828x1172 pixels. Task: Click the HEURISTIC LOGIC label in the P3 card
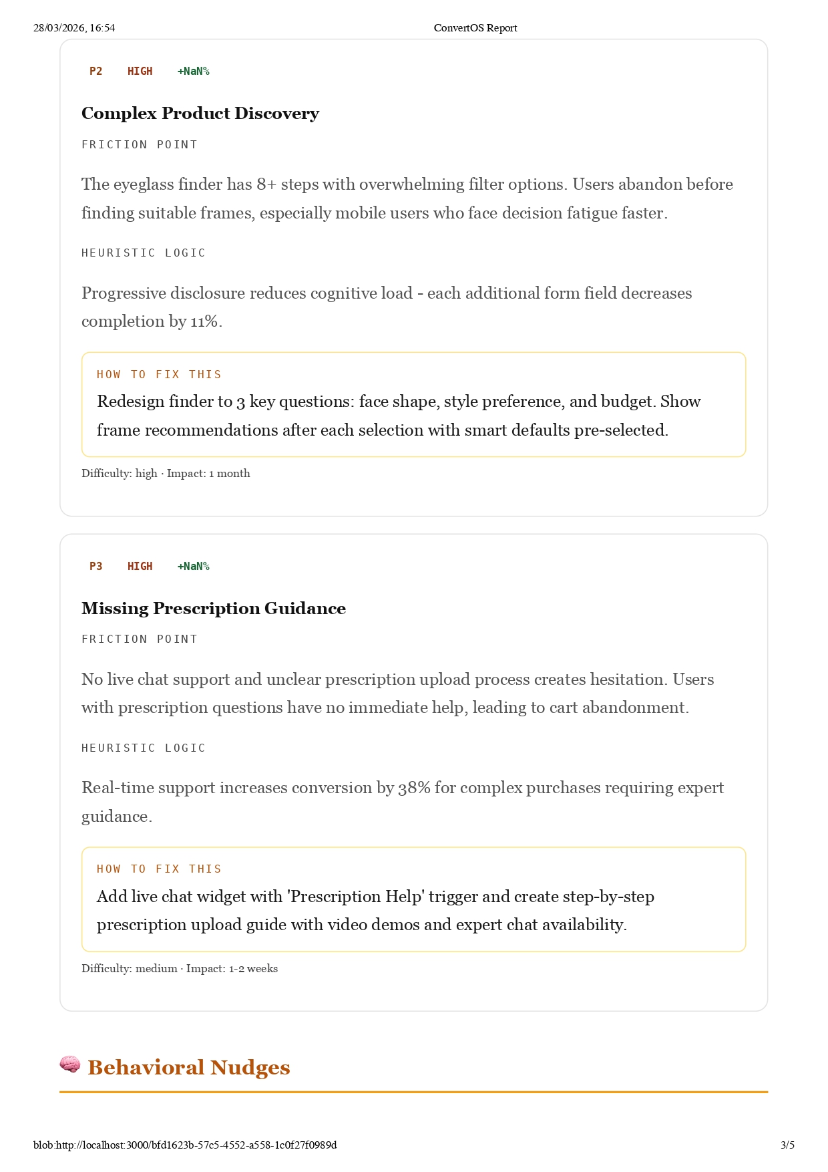tap(144, 748)
